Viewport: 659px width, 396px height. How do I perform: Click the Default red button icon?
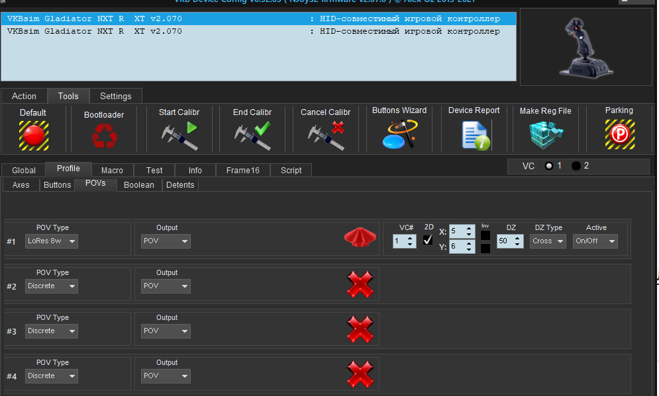[34, 136]
